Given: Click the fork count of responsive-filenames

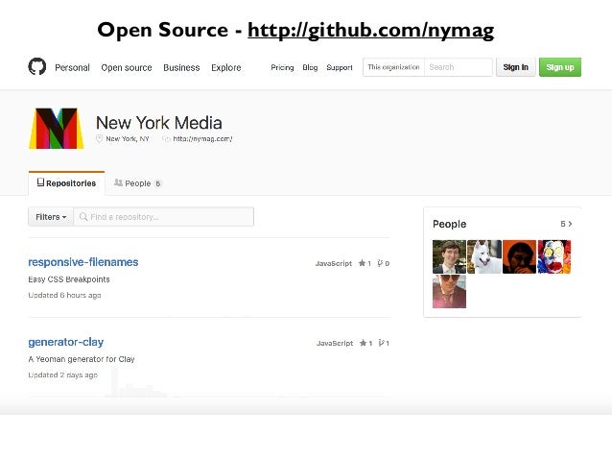Looking at the screenshot, I should (x=384, y=263).
